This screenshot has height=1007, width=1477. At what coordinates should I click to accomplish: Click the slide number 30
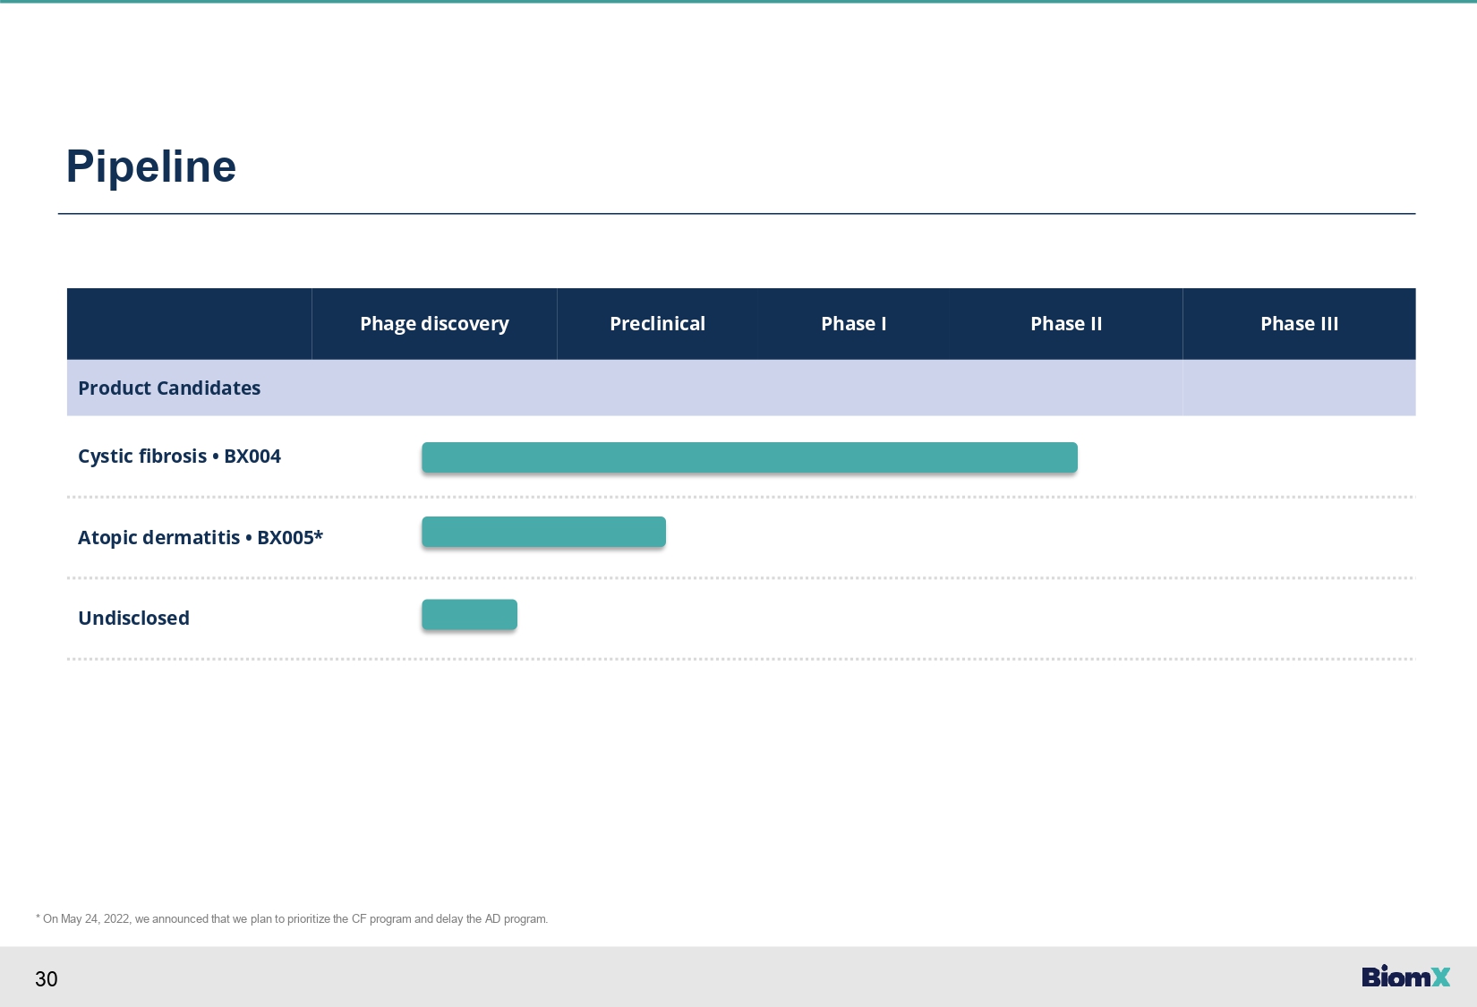pos(47,979)
